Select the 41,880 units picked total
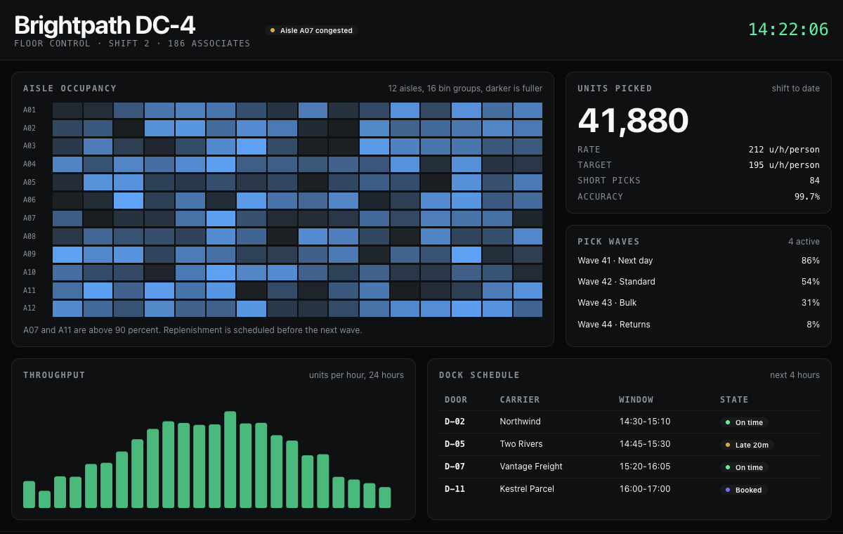Image resolution: width=843 pixels, height=534 pixels. [x=633, y=121]
